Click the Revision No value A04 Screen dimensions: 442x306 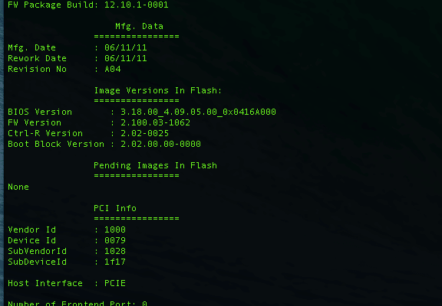pos(113,69)
